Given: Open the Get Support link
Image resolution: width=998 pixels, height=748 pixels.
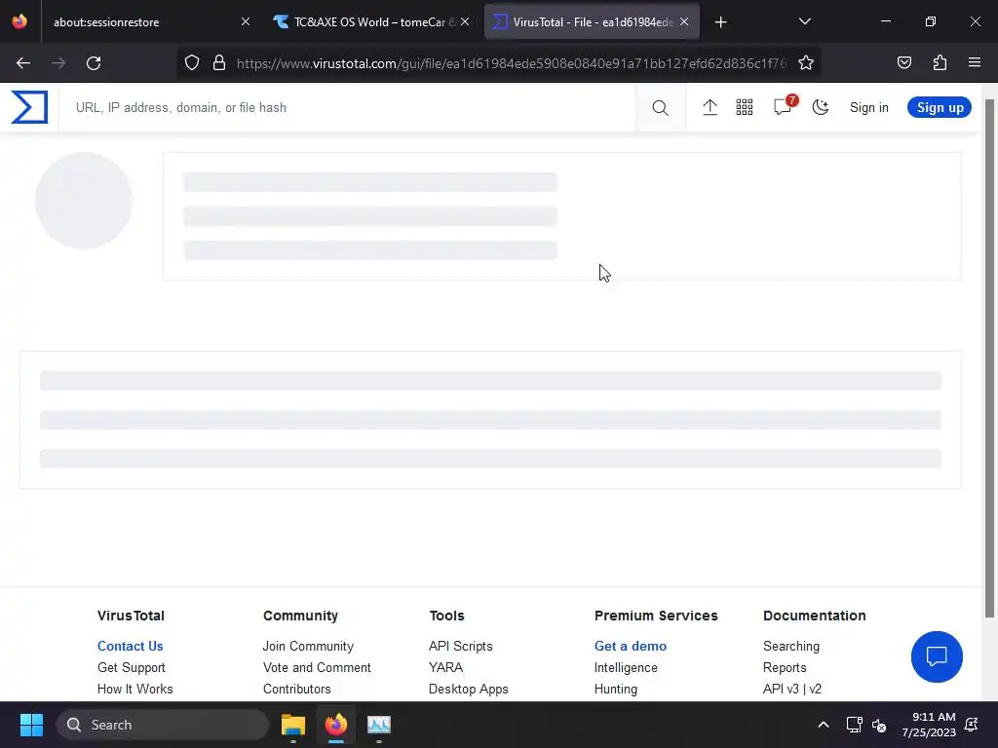Looking at the screenshot, I should pos(132,667).
